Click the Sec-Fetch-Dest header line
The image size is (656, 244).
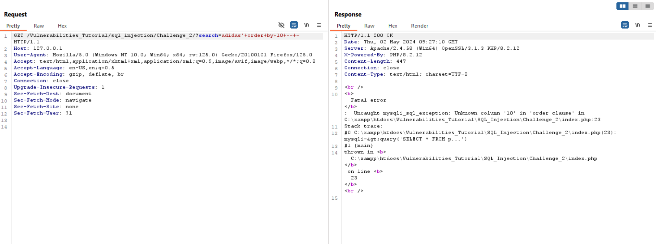click(53, 94)
